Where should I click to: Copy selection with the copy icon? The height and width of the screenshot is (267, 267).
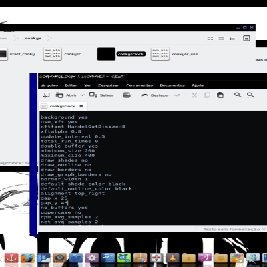click(x=207, y=95)
